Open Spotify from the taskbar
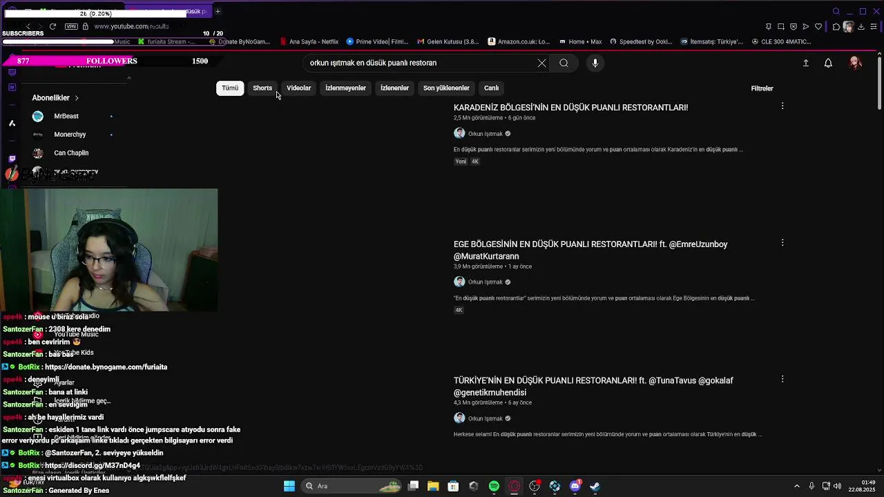The height and width of the screenshot is (497, 884). coord(494,486)
